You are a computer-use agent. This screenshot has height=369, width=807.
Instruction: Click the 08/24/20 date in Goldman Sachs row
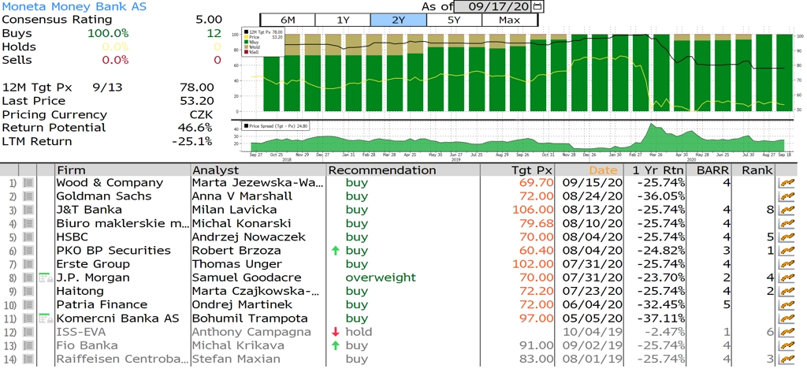(591, 196)
